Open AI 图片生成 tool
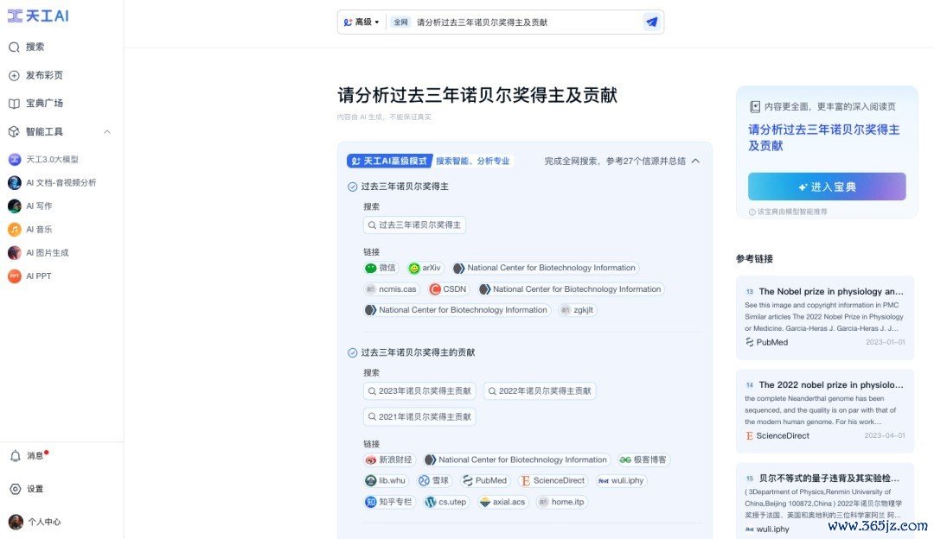The image size is (934, 539). pyautogui.click(x=39, y=252)
